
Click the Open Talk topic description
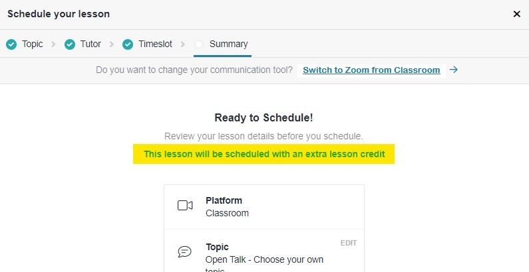tap(263, 259)
